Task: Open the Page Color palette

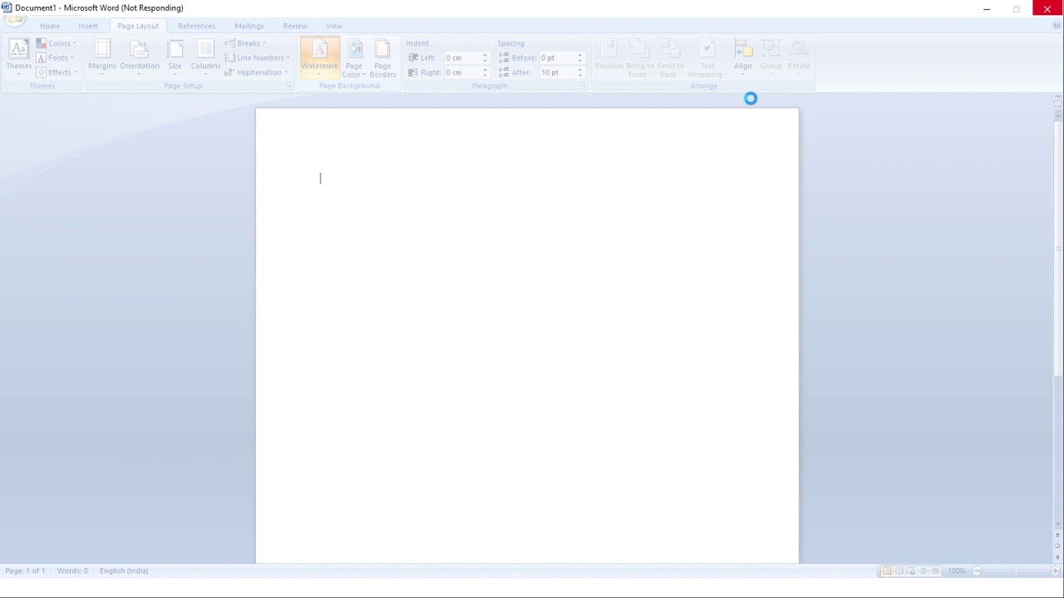Action: point(353,57)
